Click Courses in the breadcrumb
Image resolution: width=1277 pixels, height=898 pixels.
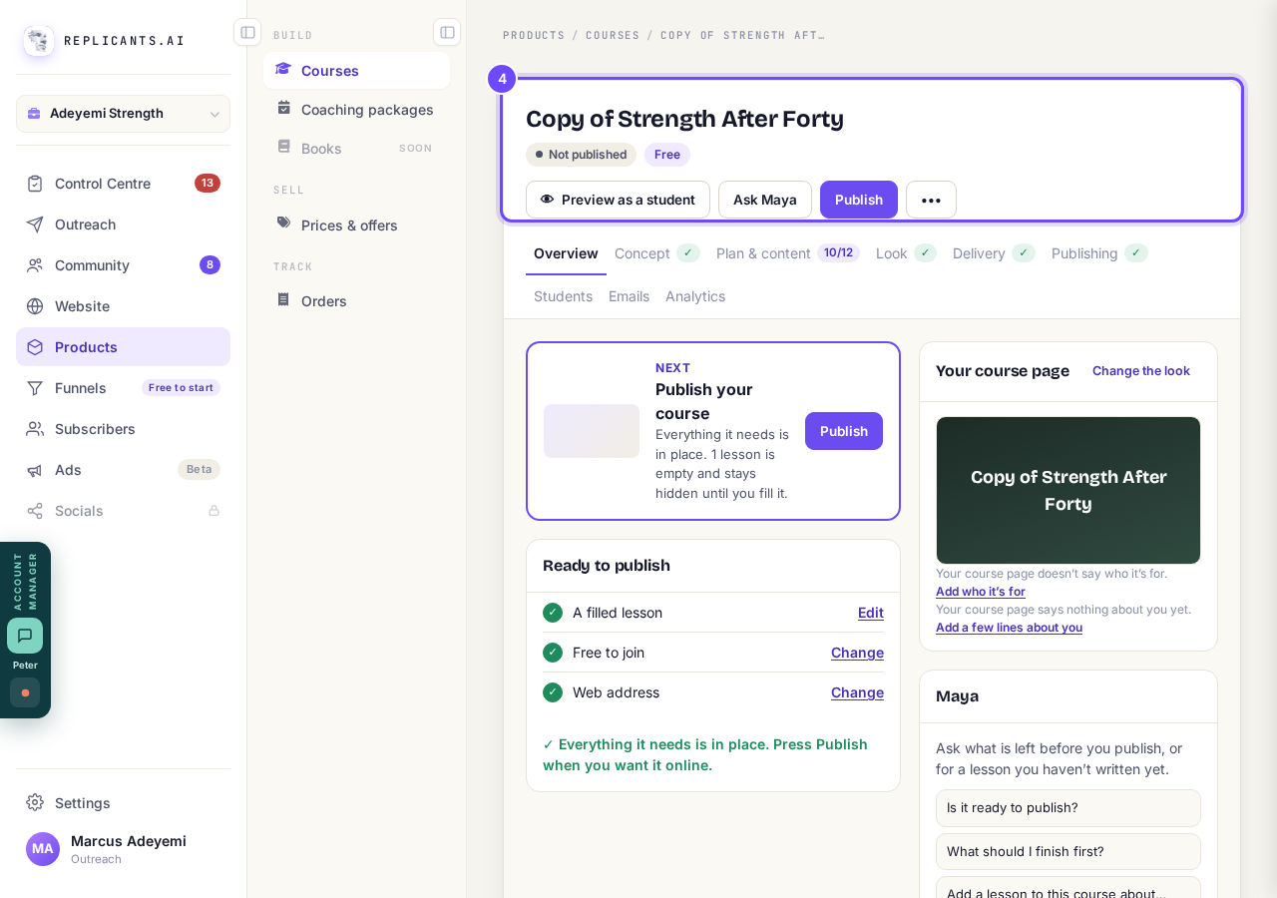(x=613, y=35)
